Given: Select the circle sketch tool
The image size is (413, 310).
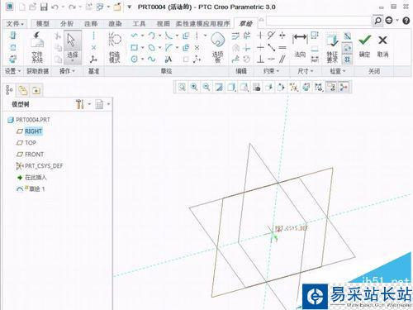Looking at the screenshot, I should click(x=134, y=59).
